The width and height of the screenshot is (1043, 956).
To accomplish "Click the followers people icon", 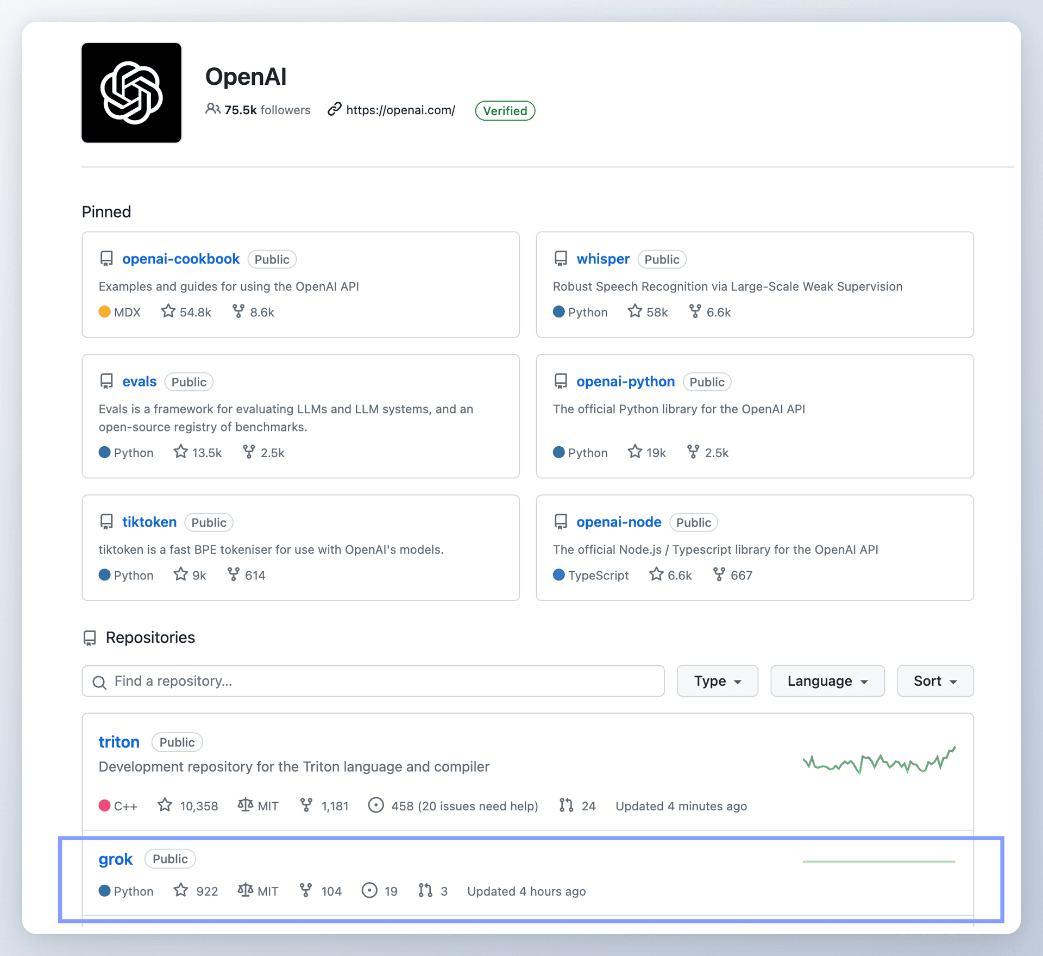I will point(212,109).
